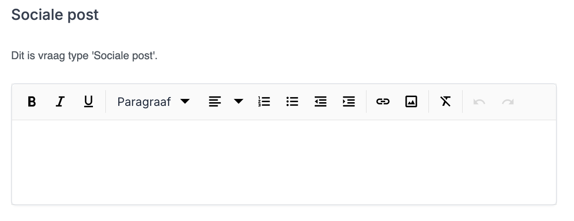The image size is (574, 221).
Task: Increase the paragraph indent
Action: click(x=348, y=102)
